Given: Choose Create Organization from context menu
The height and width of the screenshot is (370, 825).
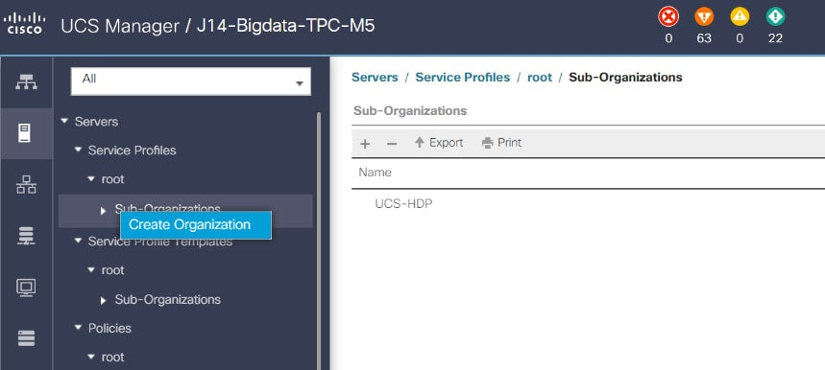Looking at the screenshot, I should pos(196,225).
